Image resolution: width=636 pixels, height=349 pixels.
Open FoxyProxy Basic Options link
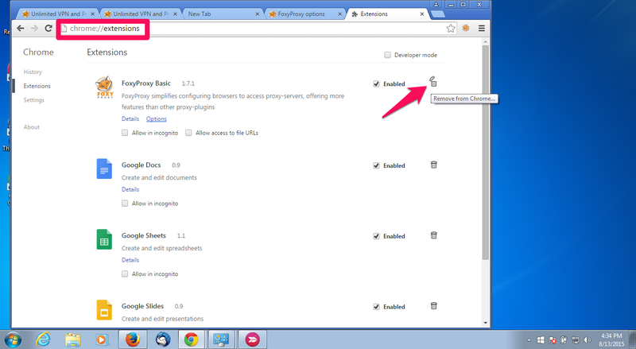click(156, 119)
